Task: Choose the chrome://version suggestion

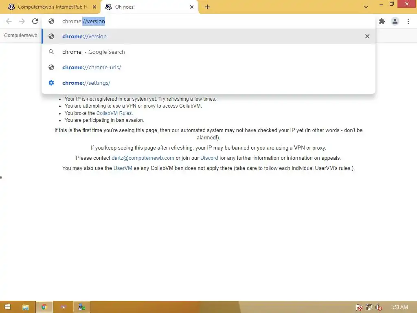Action: click(x=208, y=36)
